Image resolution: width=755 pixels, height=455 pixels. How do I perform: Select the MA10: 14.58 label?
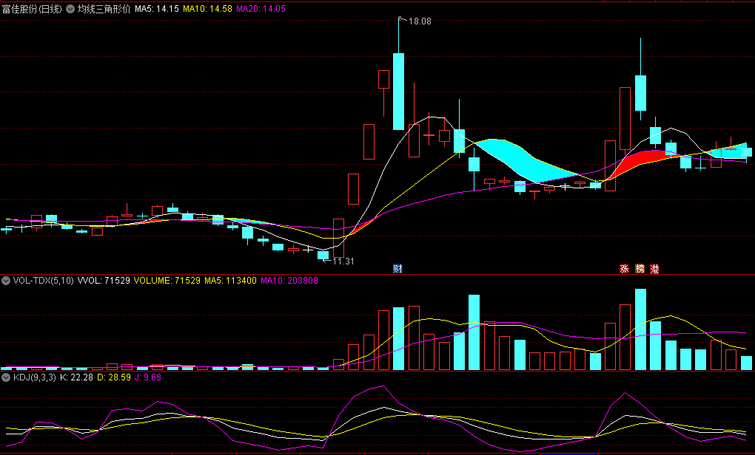(207, 9)
